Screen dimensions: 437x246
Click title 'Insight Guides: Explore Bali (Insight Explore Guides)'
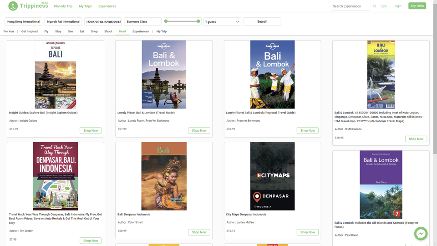tap(43, 113)
